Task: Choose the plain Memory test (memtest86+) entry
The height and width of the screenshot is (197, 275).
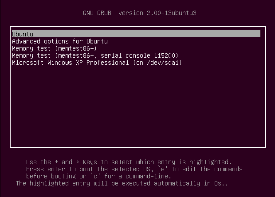Action: pyautogui.click(x=54, y=48)
